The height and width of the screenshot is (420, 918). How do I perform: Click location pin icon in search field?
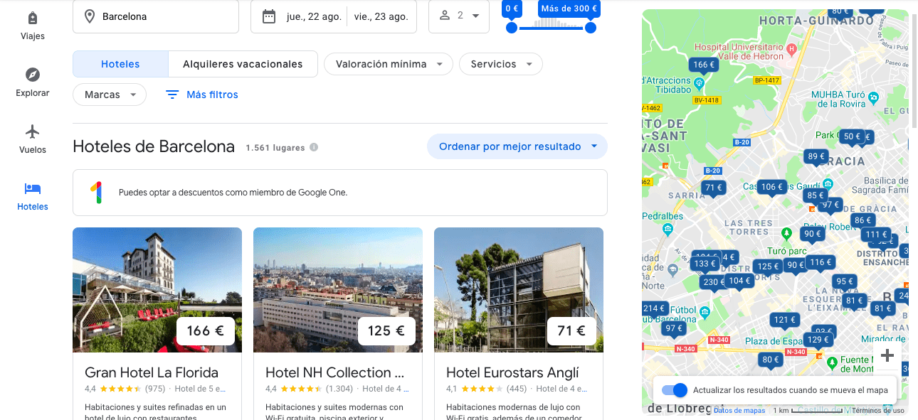coord(89,16)
